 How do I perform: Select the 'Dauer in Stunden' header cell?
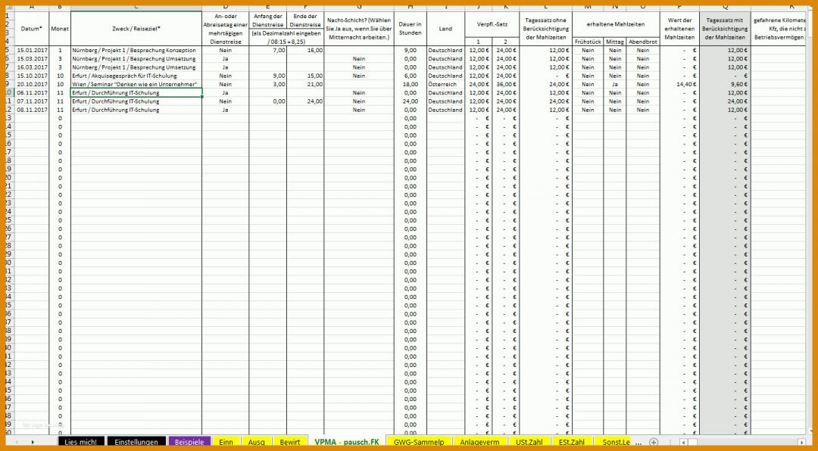pyautogui.click(x=410, y=29)
